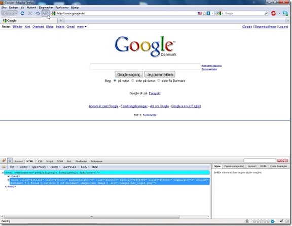This screenshot has height=226, width=292.
Task: Open the Historik menu
Action: [31, 7]
